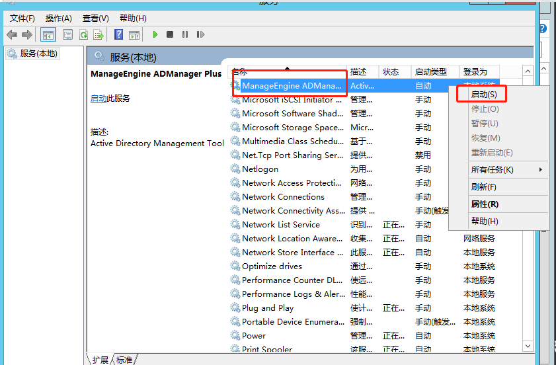Click gear icon of Plug and Play row

[x=235, y=307]
